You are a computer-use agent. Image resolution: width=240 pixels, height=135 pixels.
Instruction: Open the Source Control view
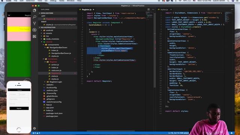pos(34,23)
